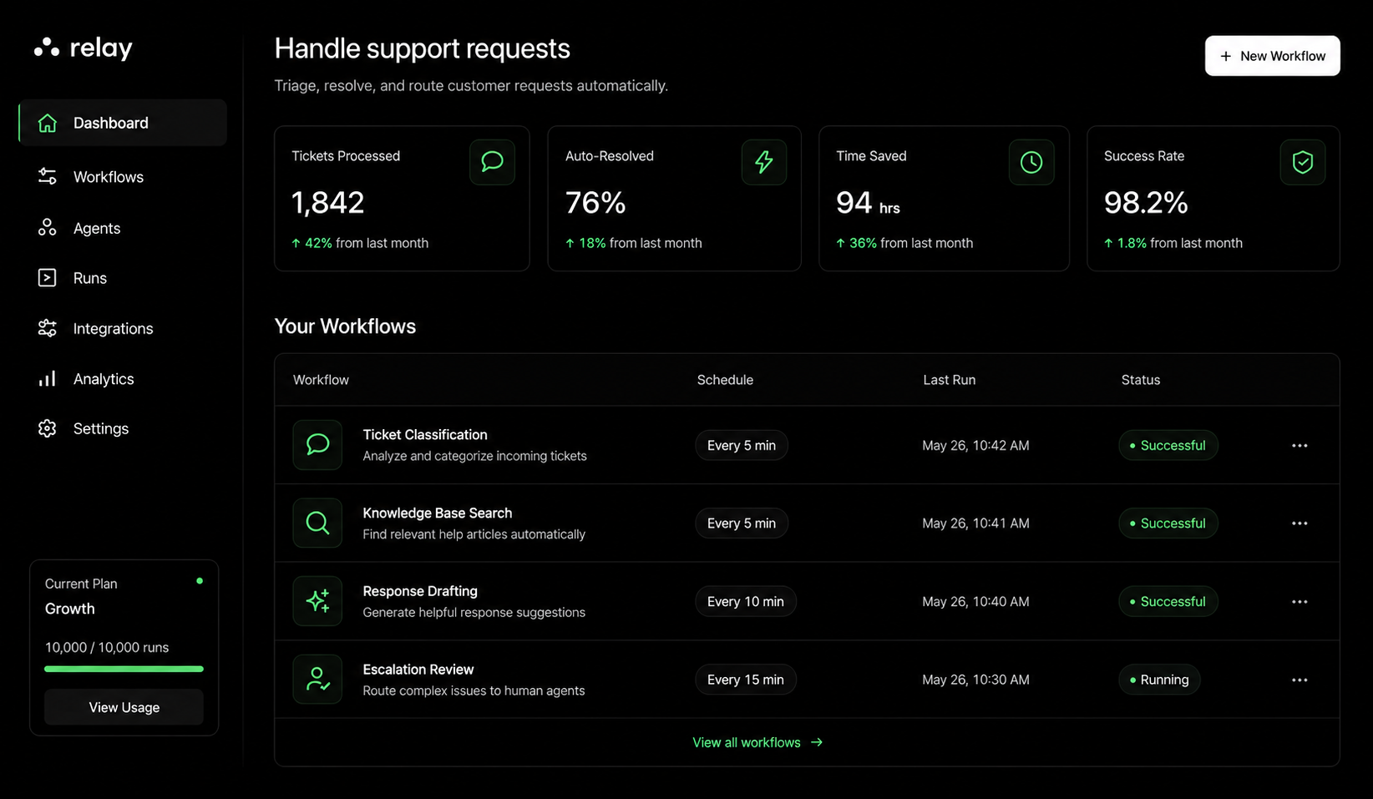Click the Status column header
The image size is (1373, 799).
point(1140,380)
